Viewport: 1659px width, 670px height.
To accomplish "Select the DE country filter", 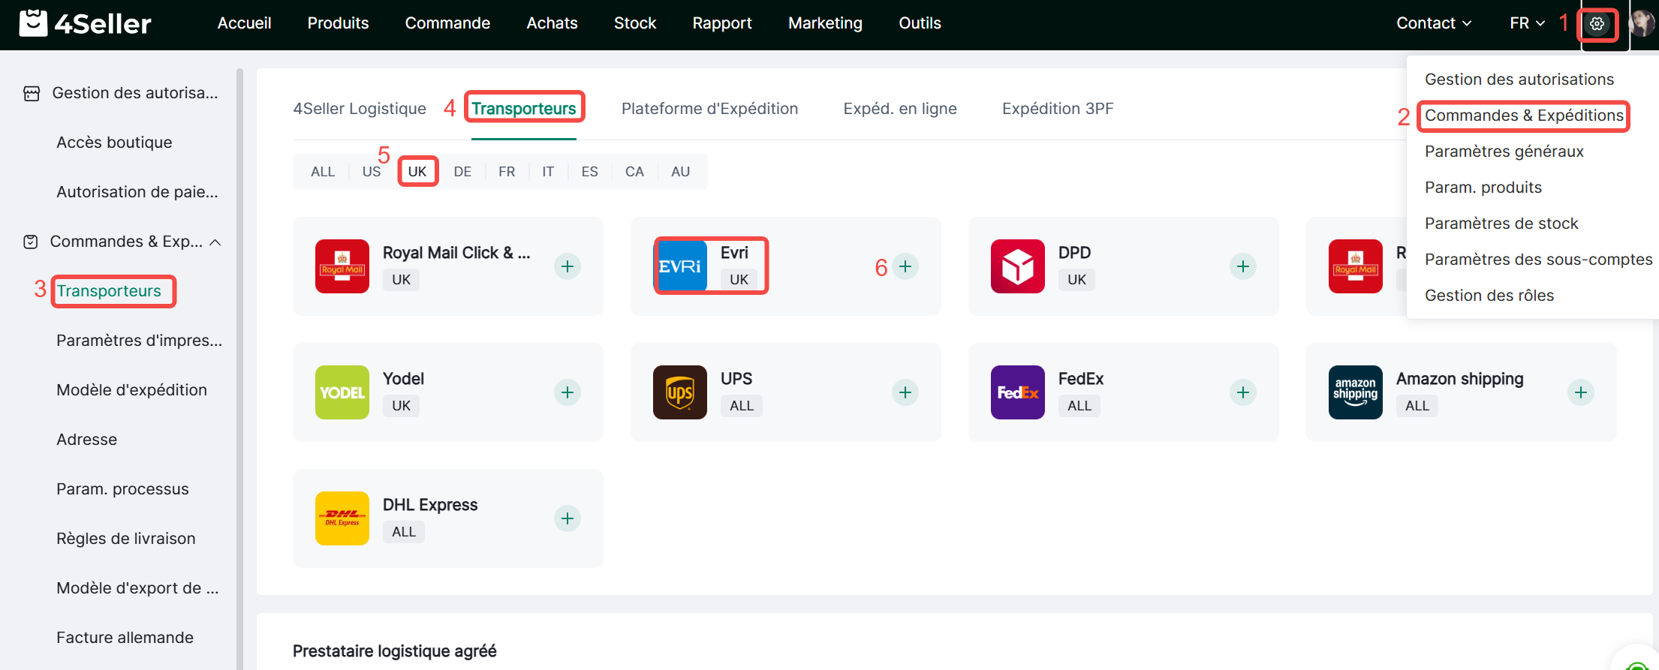I will (462, 172).
